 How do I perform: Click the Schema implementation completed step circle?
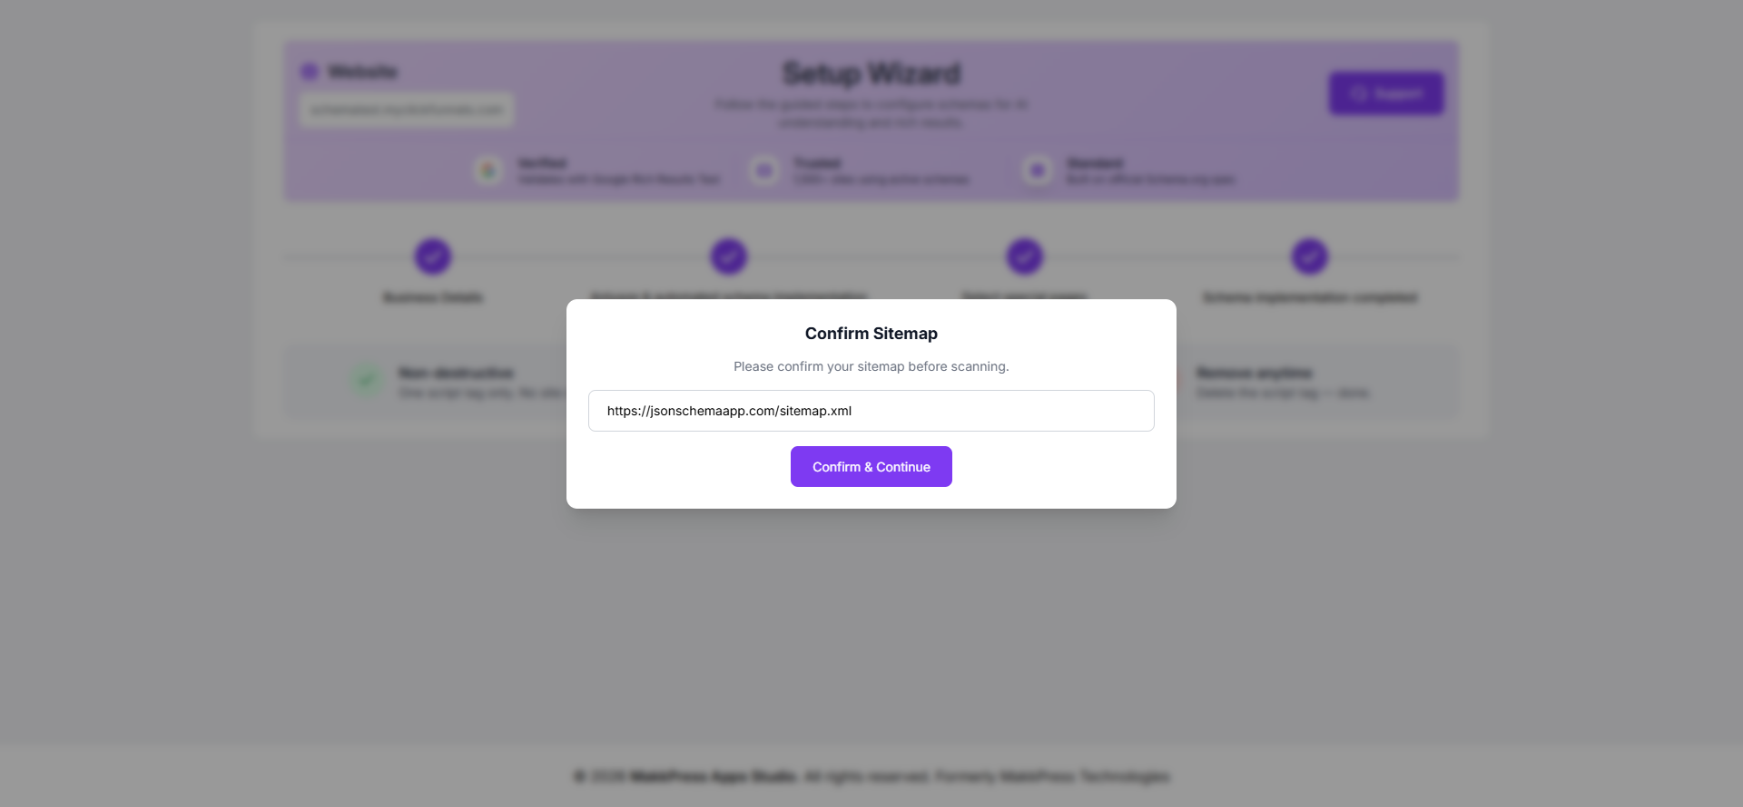coord(1309,257)
